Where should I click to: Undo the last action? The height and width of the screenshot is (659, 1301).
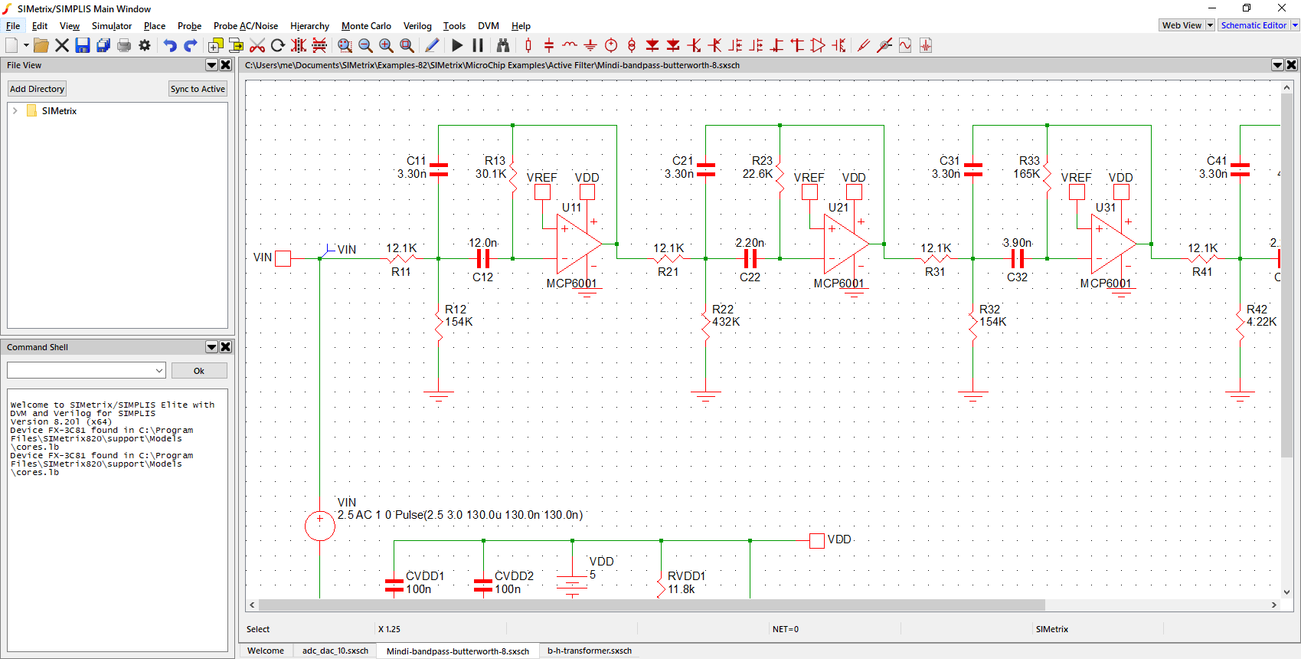click(x=170, y=45)
